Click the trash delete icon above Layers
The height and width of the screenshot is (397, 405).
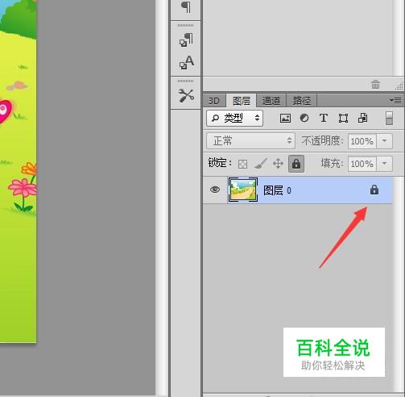(x=375, y=85)
